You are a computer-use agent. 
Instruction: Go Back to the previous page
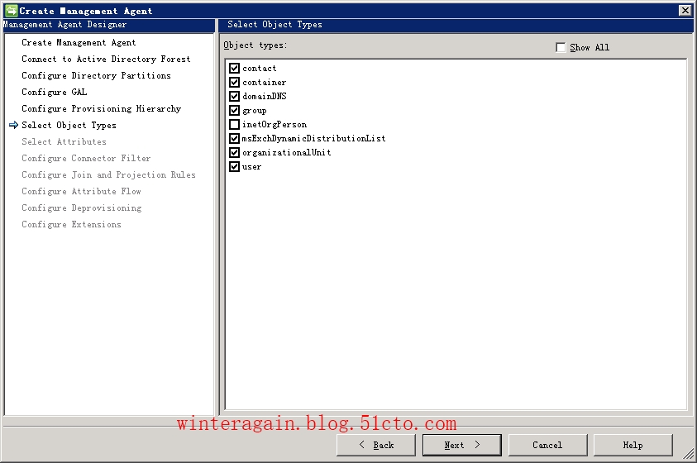point(376,446)
